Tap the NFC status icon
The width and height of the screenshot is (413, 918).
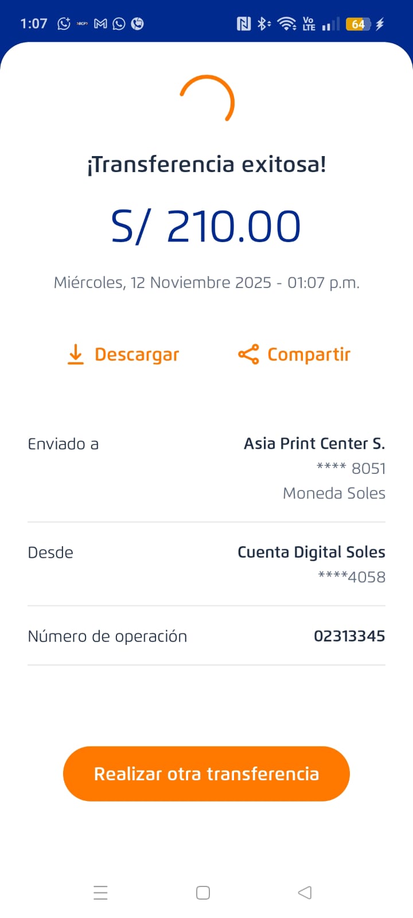point(244,24)
